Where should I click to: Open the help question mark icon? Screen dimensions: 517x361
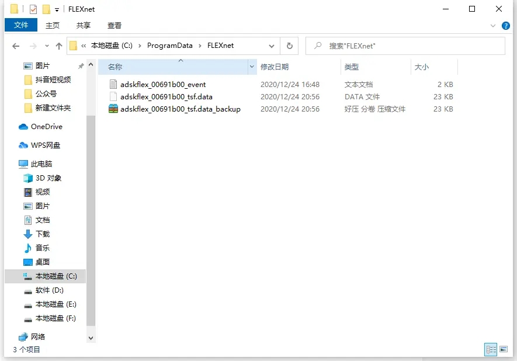click(x=505, y=25)
